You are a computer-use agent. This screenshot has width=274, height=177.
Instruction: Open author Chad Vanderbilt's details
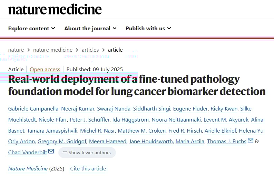pos(28,152)
